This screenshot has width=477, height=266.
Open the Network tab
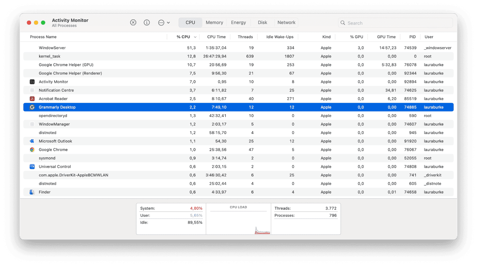click(286, 22)
